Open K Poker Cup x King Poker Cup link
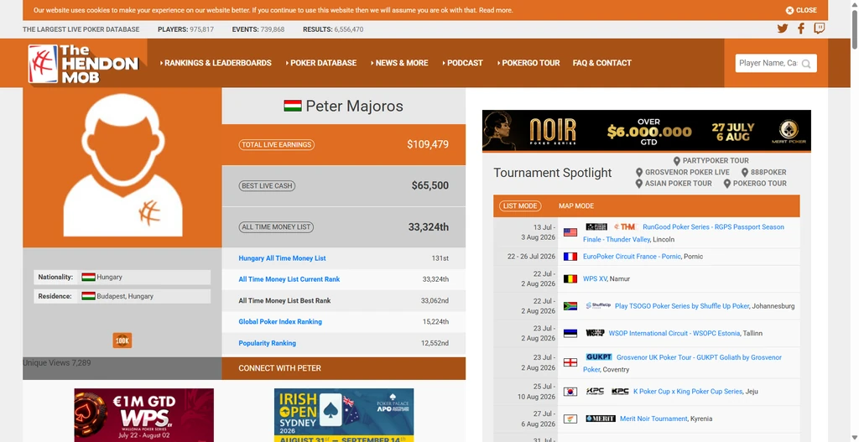This screenshot has height=442, width=859. [688, 392]
